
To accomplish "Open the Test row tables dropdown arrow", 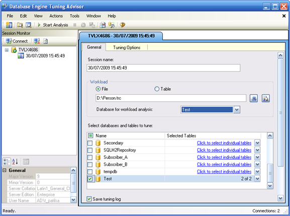I will pyautogui.click(x=257, y=179).
